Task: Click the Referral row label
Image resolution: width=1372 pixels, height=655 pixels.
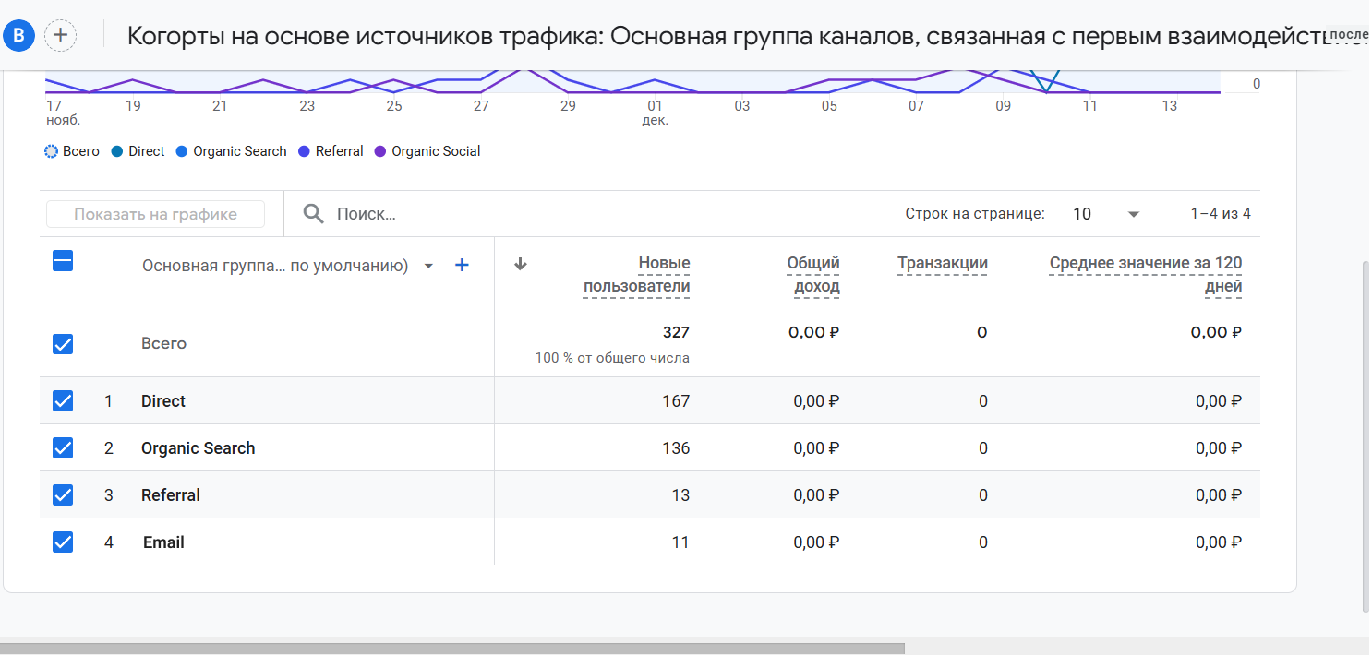Action: click(171, 495)
